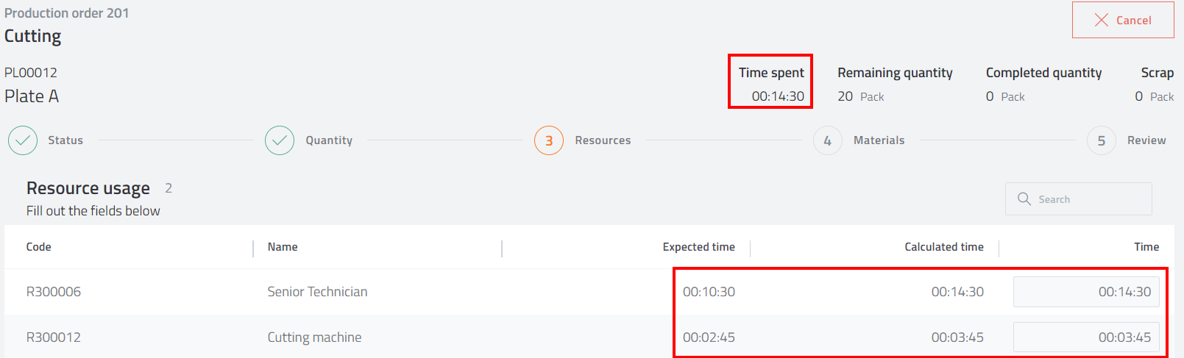Go to step 5 Review circle
1184x358 pixels.
point(1102,140)
